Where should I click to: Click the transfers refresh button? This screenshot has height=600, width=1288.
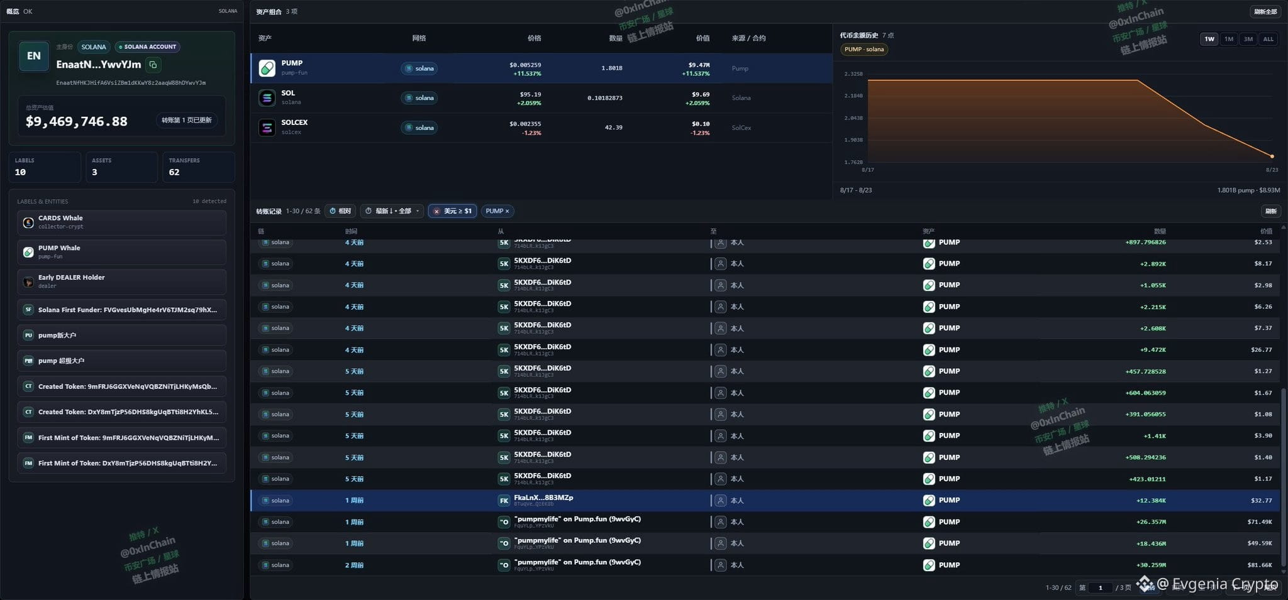pos(1271,211)
